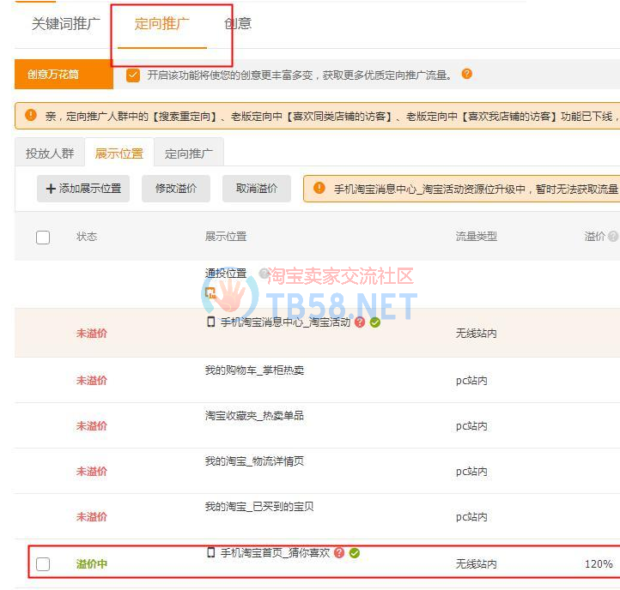Image resolution: width=620 pixels, height=590 pixels.
Task: Toggle the 创意万花筒 feature checkbox
Action: click(x=133, y=75)
